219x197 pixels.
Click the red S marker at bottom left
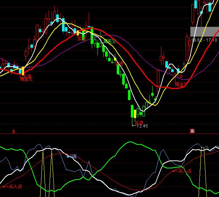(14, 131)
